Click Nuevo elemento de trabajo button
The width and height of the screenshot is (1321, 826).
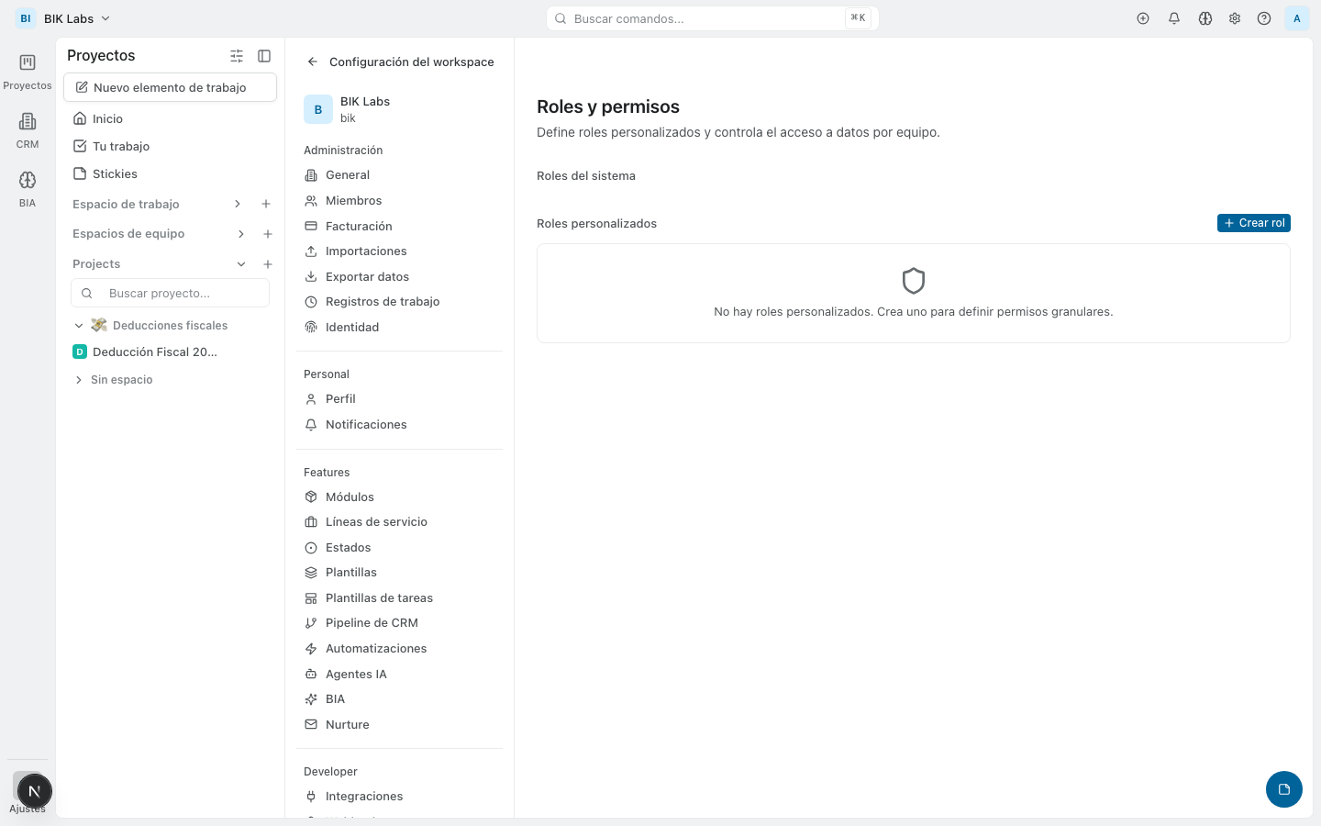(x=170, y=87)
